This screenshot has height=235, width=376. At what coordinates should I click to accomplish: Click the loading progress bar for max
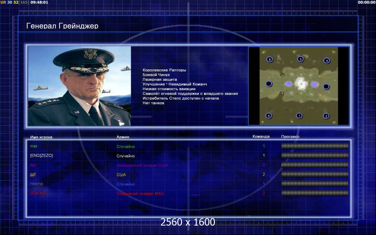click(315, 146)
